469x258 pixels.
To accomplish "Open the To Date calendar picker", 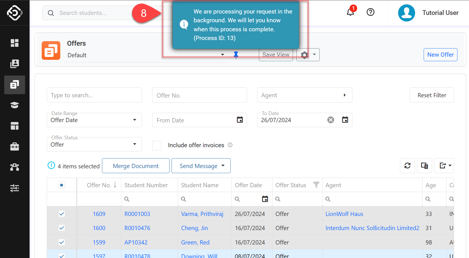I will 345,120.
